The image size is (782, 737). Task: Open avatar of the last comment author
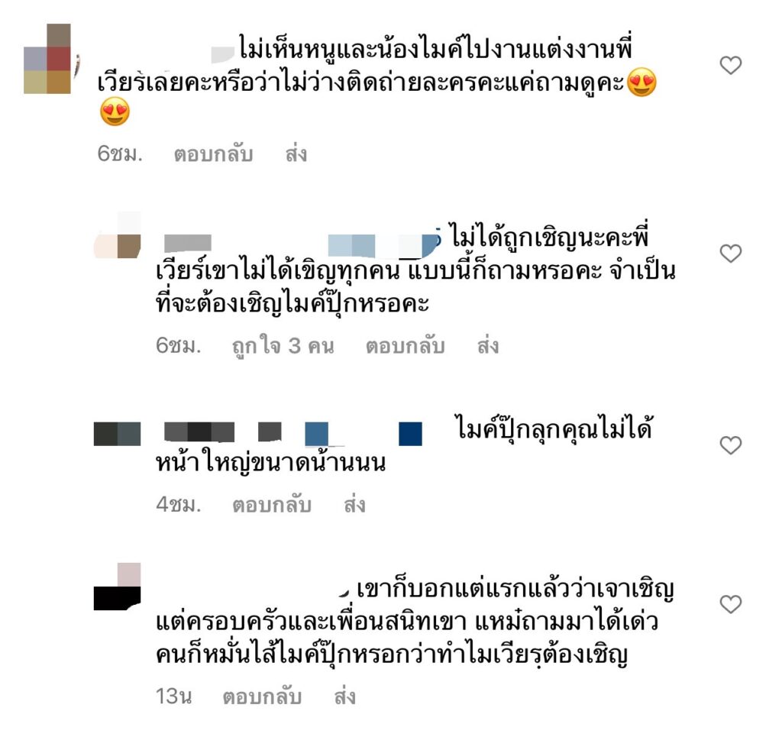point(117,587)
